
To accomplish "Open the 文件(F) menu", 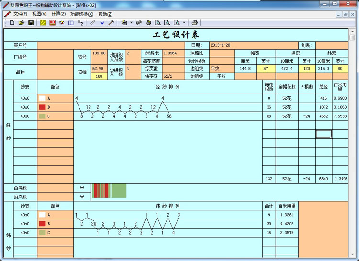I will click(20, 14).
